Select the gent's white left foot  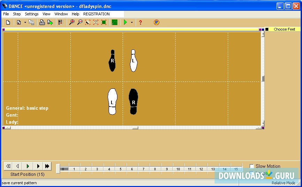tap(113, 101)
